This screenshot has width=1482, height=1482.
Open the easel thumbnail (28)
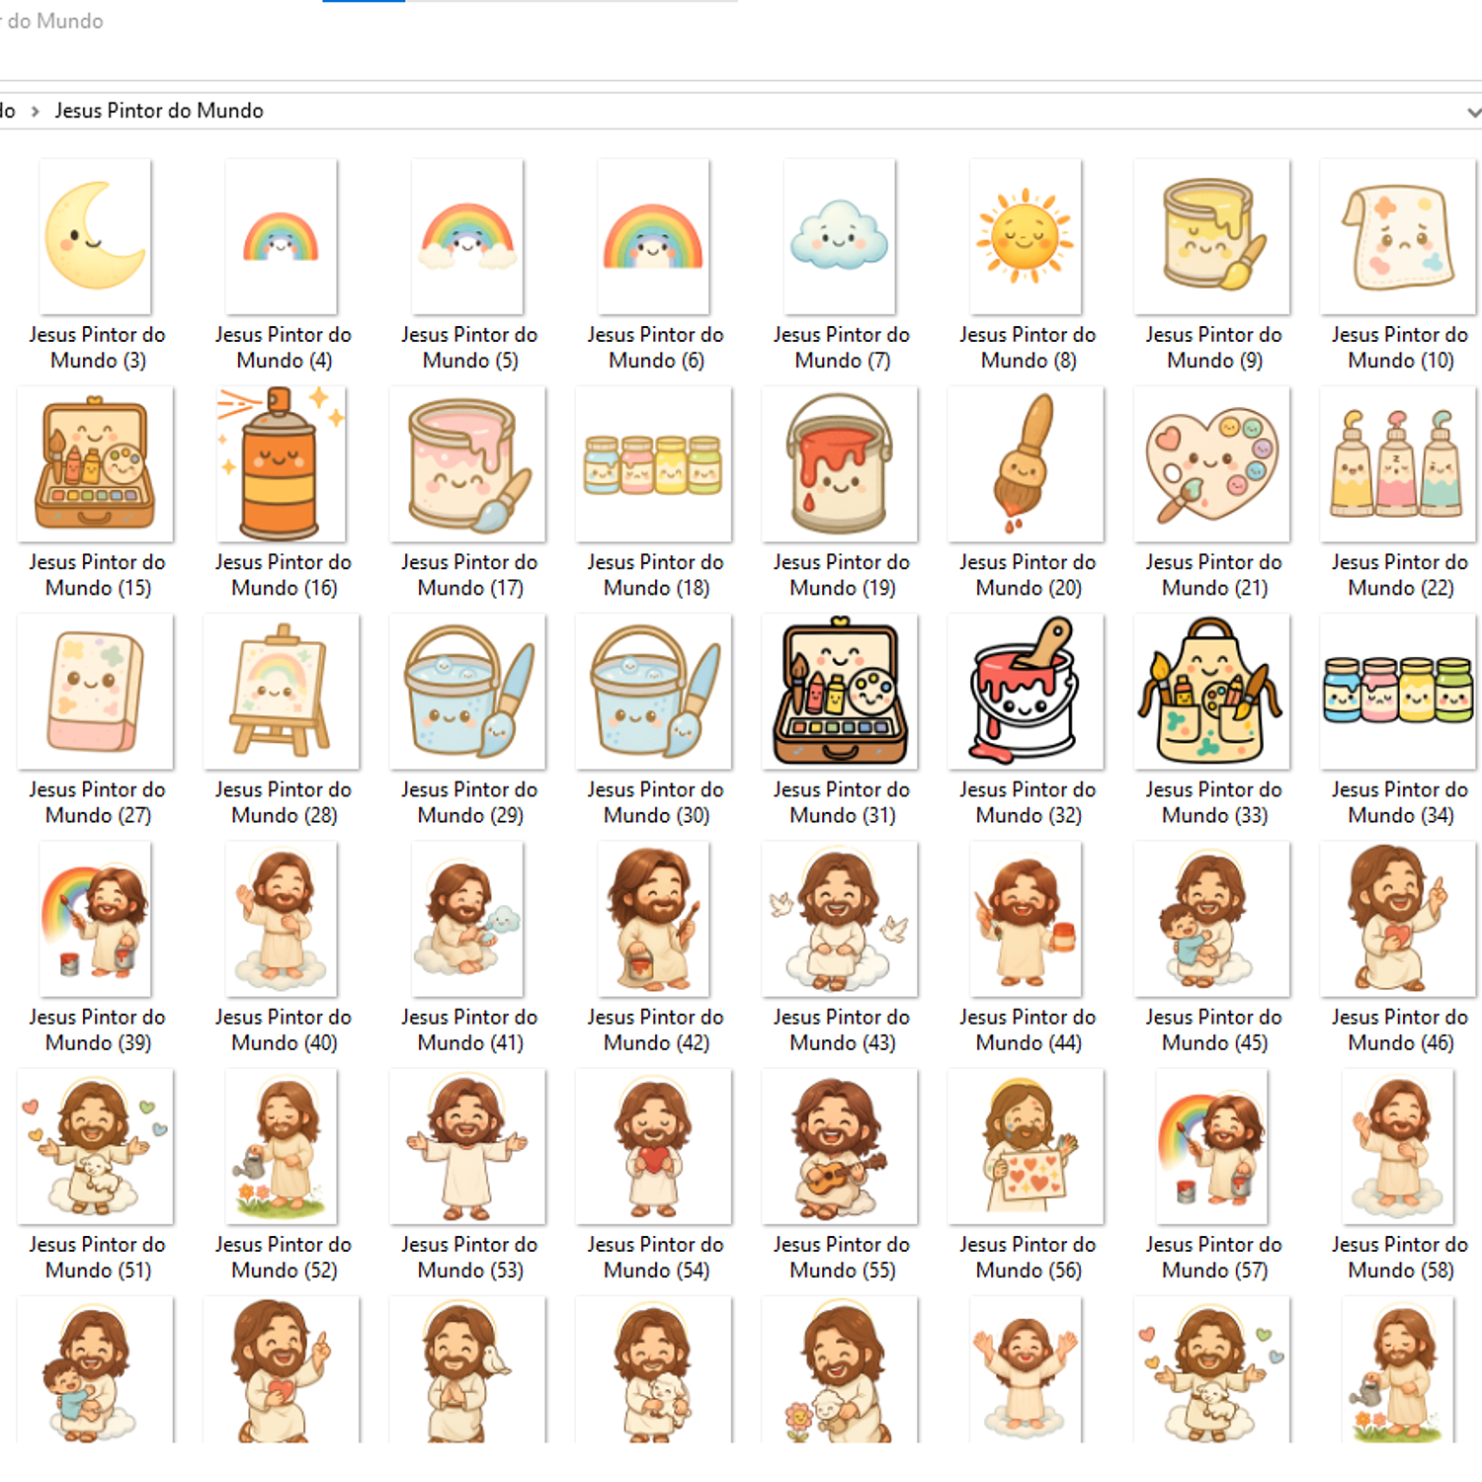[281, 692]
